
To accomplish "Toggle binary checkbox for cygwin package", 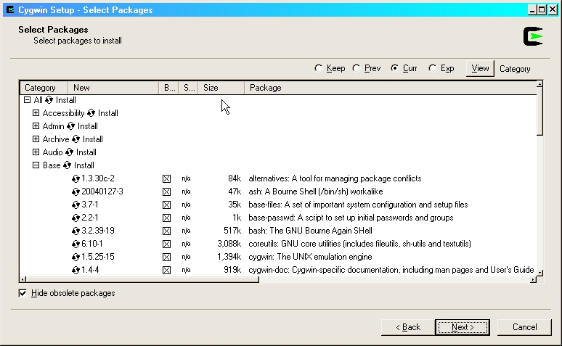I will [x=167, y=258].
